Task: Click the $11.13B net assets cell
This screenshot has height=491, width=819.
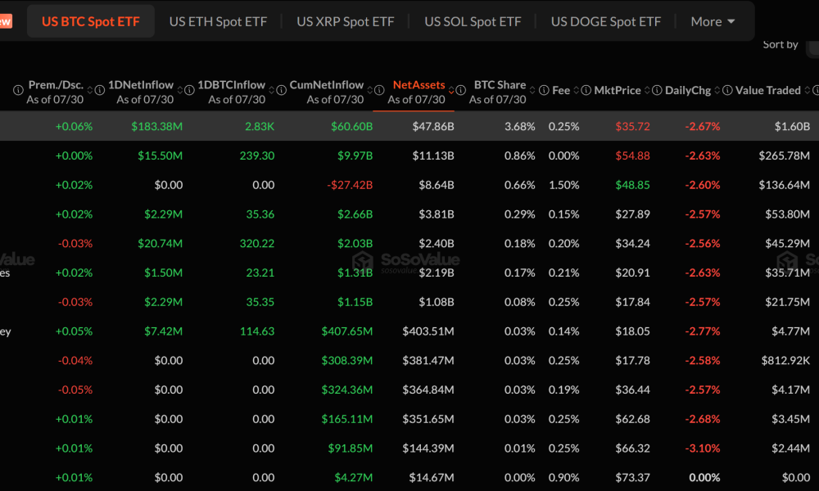Action: click(433, 155)
